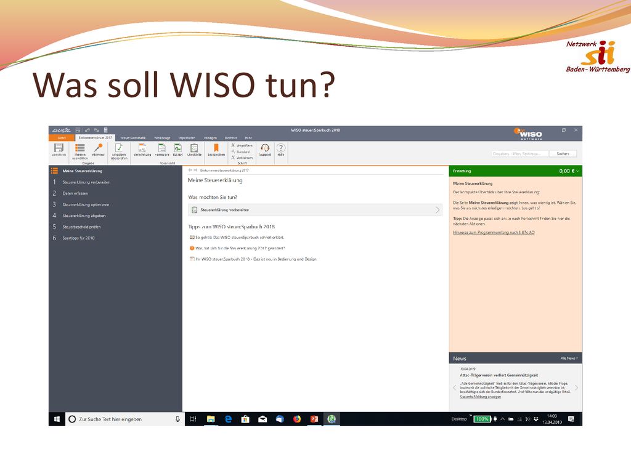The width and height of the screenshot is (631, 473).
Task: Click the ribbon search input field
Action: pyautogui.click(x=520, y=153)
